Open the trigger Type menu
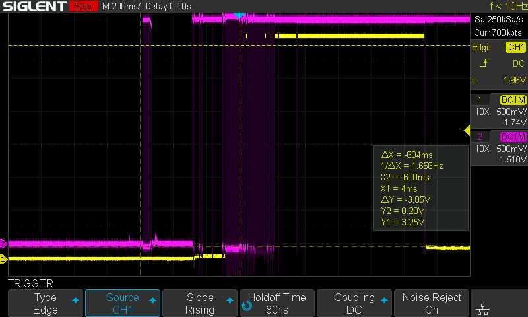 click(45, 303)
